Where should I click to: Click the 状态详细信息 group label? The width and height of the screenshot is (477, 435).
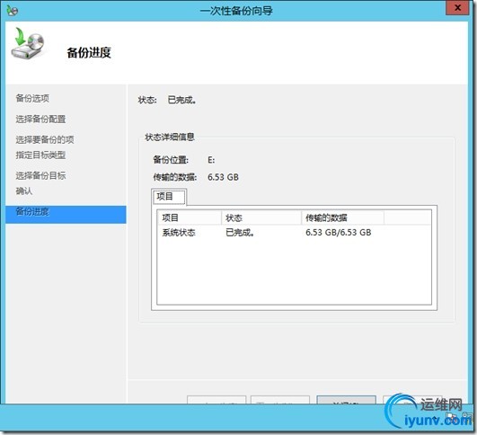pyautogui.click(x=170, y=137)
